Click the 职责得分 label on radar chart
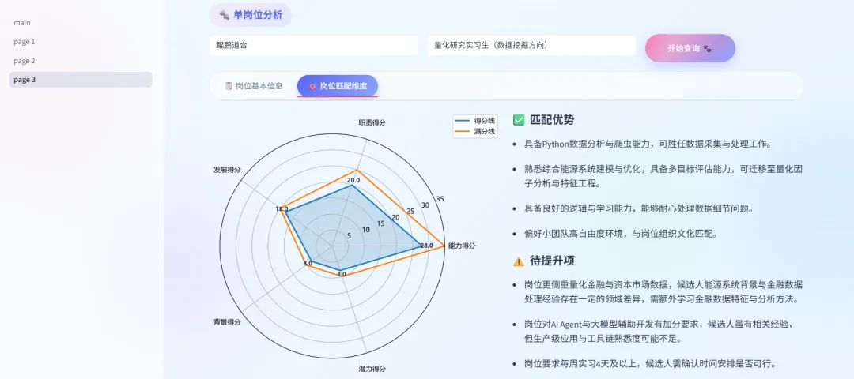 point(372,123)
